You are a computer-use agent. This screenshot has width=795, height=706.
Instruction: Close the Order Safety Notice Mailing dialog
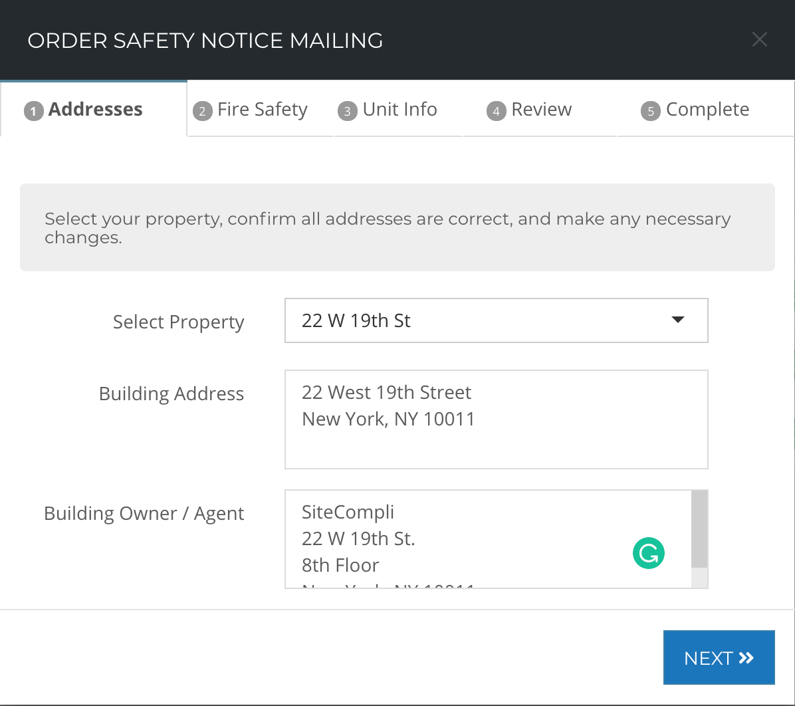pos(760,40)
